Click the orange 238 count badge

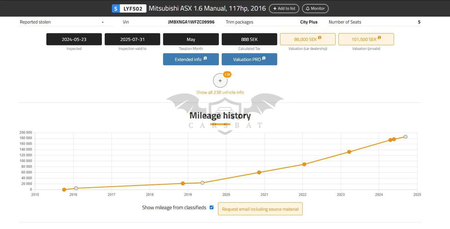coord(227,75)
